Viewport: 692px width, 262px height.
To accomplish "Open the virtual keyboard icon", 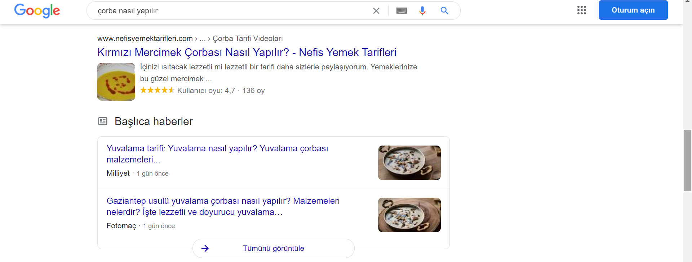I will coord(402,10).
